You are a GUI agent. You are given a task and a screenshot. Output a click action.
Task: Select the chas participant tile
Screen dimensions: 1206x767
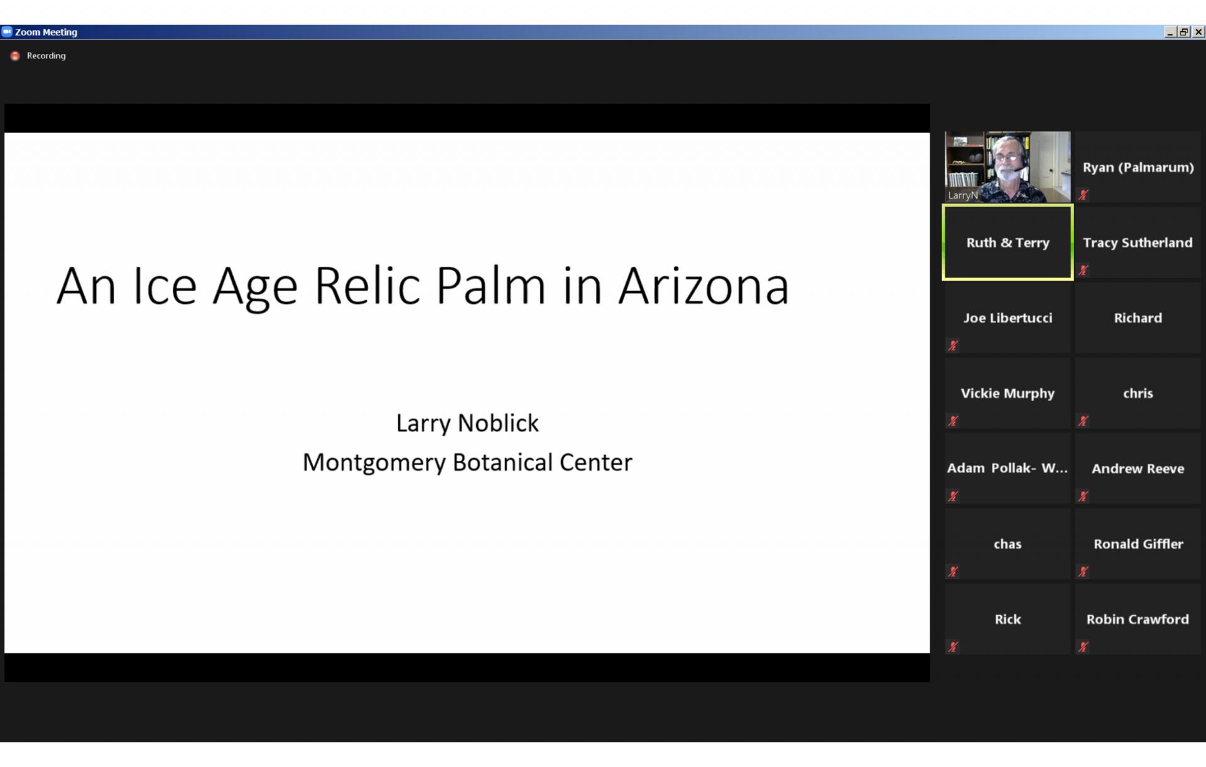point(1008,544)
